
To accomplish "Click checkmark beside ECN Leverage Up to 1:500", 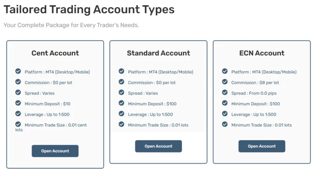I will pos(225,114).
